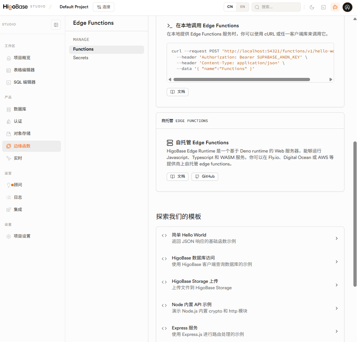The image size is (357, 342).
Task: Open 简单 Hello World template chevron
Action: pos(337,238)
